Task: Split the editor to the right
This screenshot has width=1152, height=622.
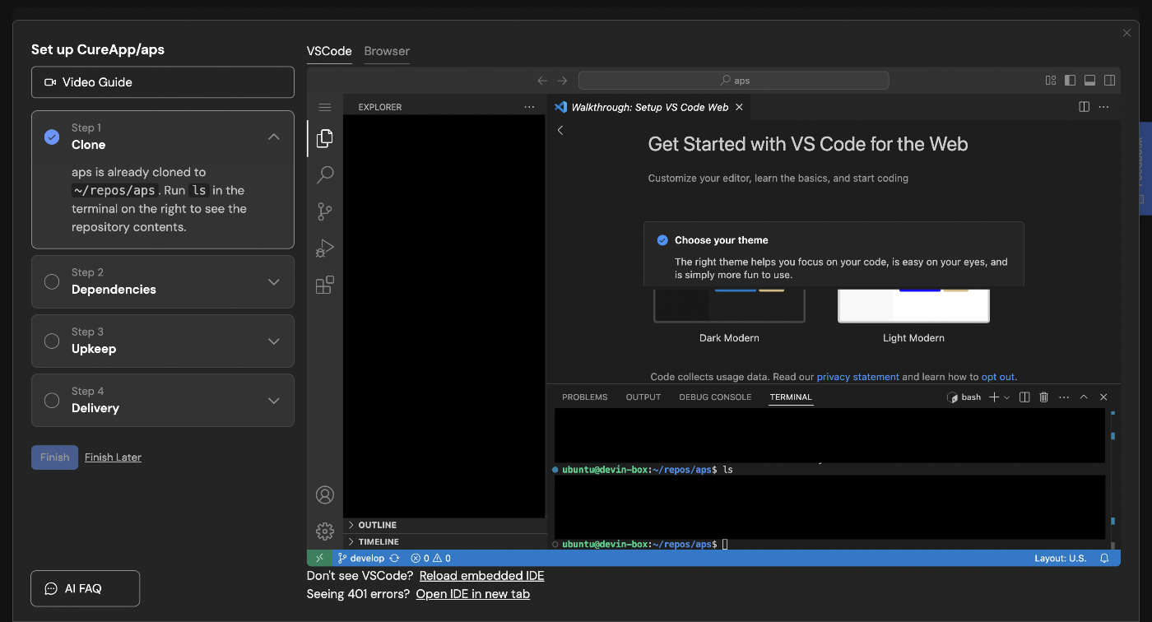Action: [1085, 107]
